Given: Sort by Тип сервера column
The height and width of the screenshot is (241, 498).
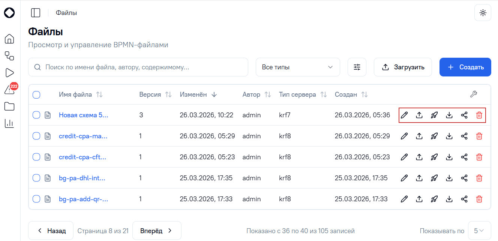Looking at the screenshot, I should point(303,94).
